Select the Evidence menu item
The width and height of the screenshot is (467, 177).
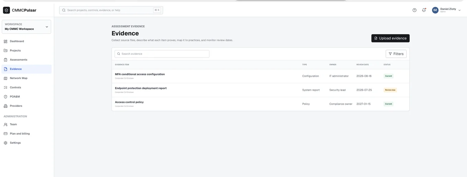26,69
